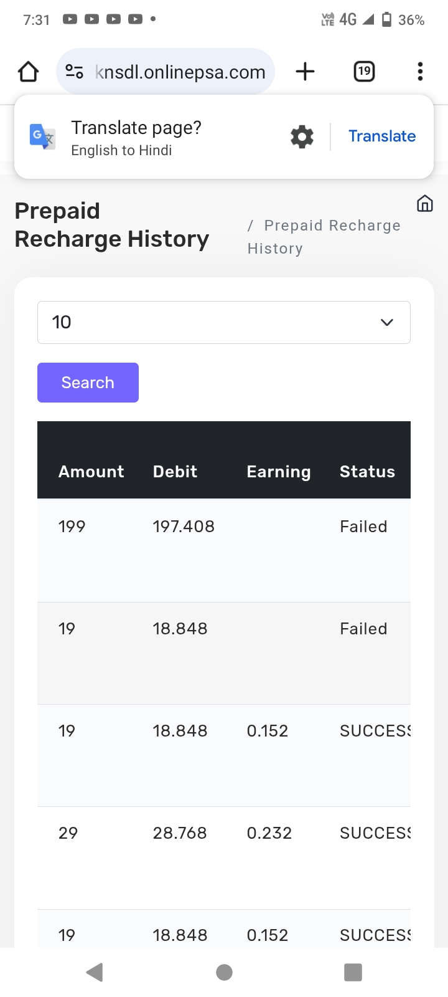Go to dashboard via breadcrumb home icon
Image resolution: width=448 pixels, height=997 pixels.
tap(425, 204)
